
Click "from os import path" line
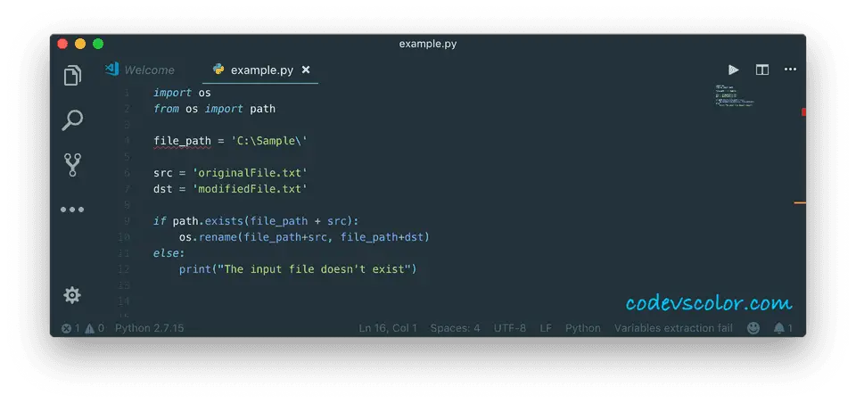(x=215, y=109)
